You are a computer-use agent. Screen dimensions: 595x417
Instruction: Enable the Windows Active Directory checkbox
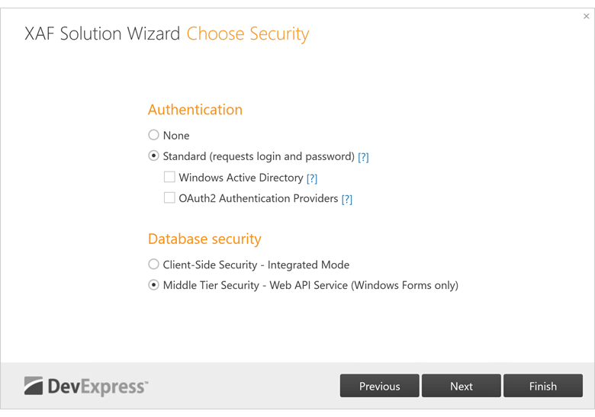click(x=169, y=178)
